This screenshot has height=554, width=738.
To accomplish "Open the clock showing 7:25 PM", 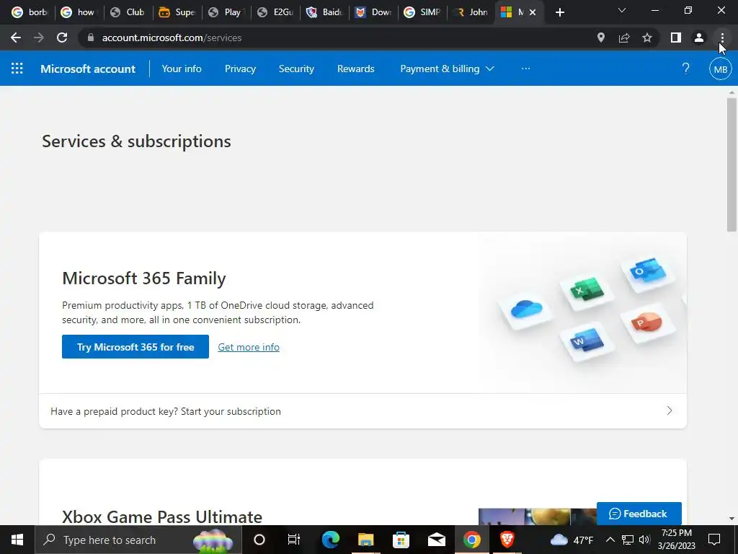I will tap(676, 540).
